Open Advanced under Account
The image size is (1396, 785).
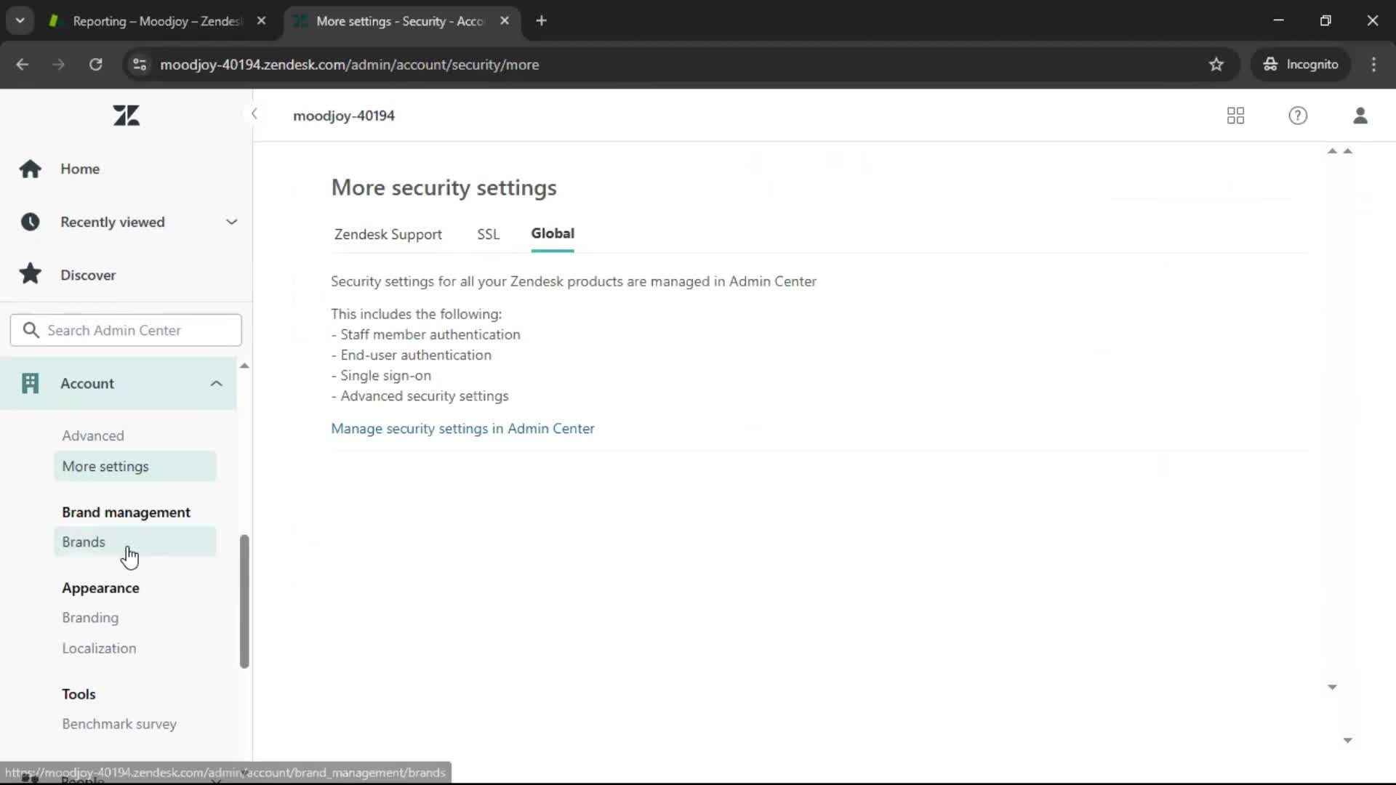[93, 435]
